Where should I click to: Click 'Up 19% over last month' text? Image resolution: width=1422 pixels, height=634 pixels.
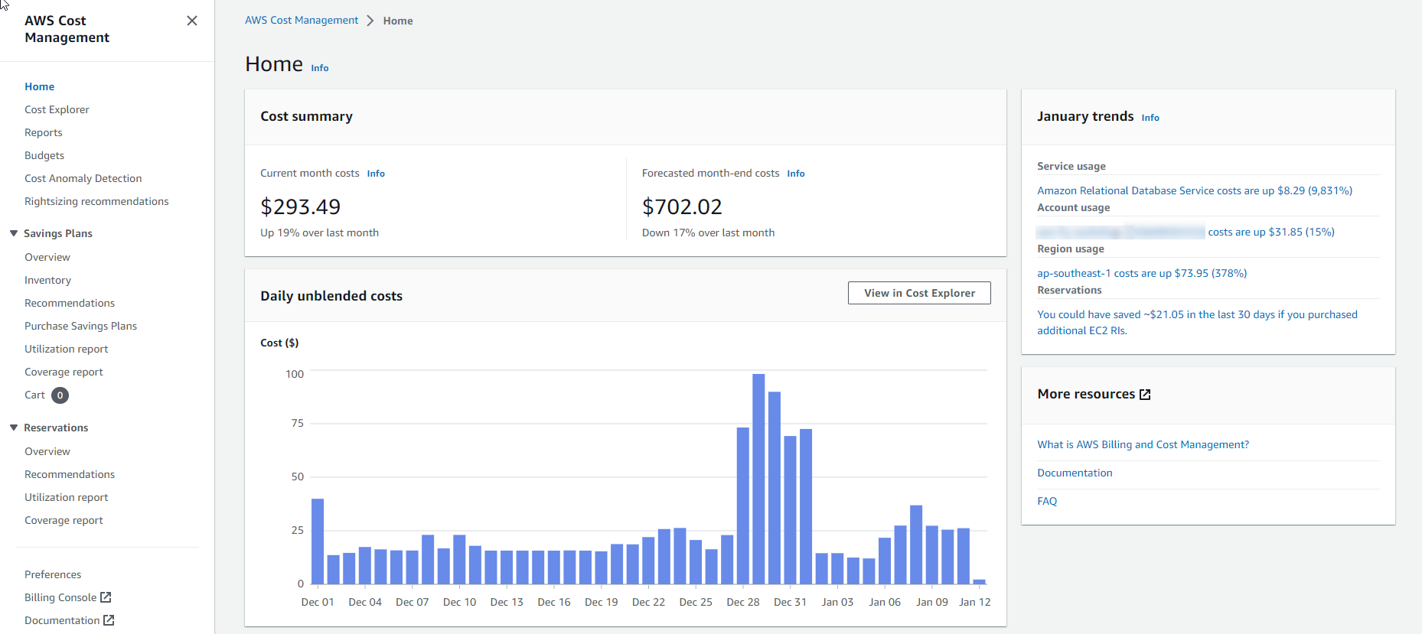coord(319,232)
